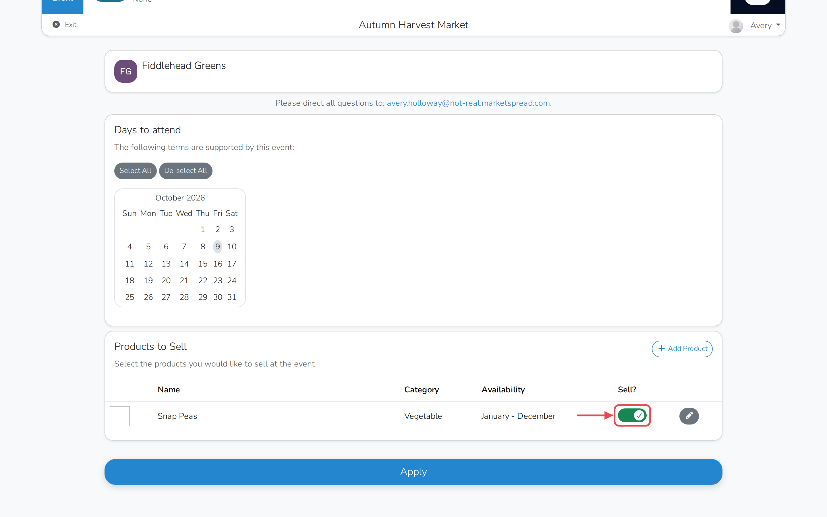This screenshot has width=827, height=517.
Task: Click the plus icon in Add Product
Action: point(662,348)
